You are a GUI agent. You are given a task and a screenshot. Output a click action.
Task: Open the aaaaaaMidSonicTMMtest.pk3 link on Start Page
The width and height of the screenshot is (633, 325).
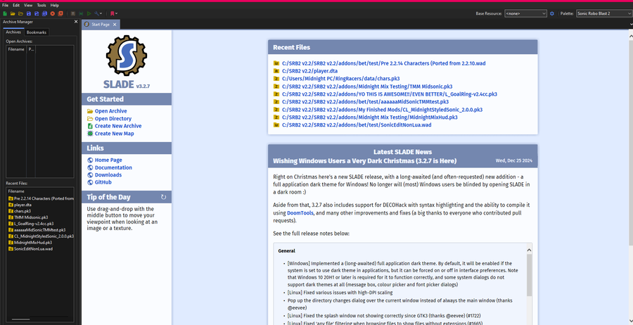point(365,102)
